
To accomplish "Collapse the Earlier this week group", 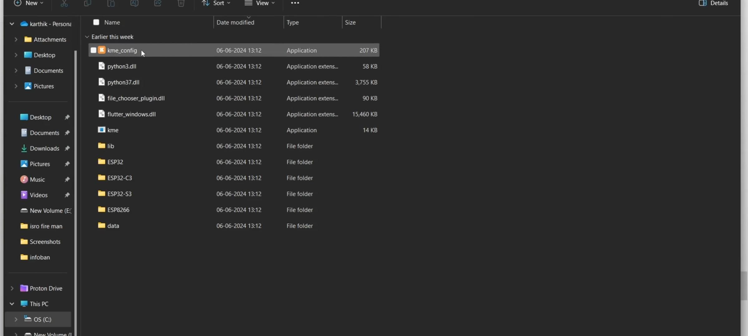I will click(87, 37).
